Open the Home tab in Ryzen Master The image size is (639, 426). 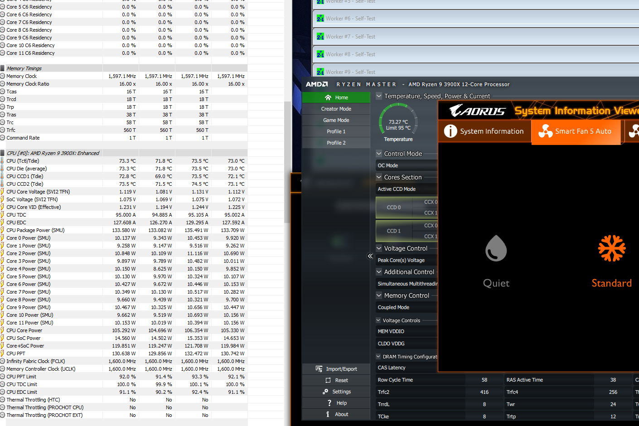[x=336, y=97]
